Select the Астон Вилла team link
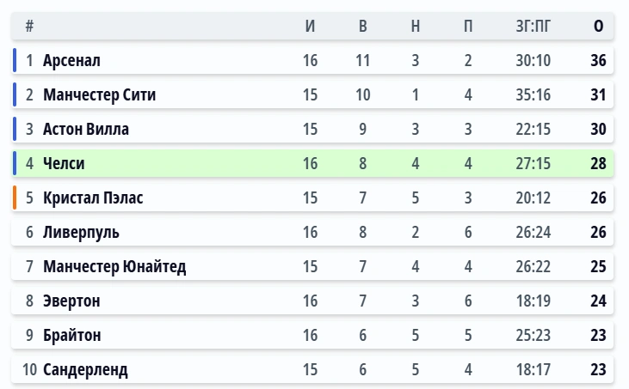The width and height of the screenshot is (629, 389). tap(86, 130)
